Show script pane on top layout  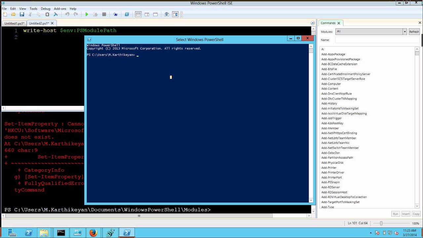(138, 14)
